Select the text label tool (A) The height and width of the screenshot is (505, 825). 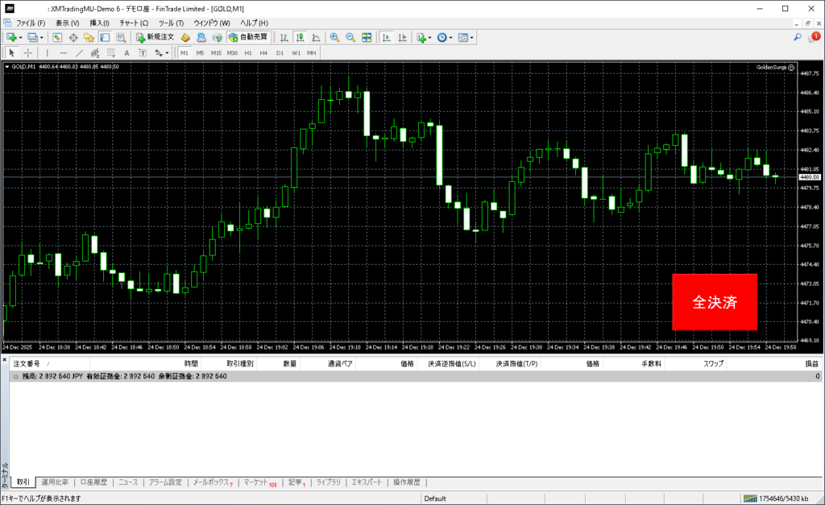tap(127, 52)
